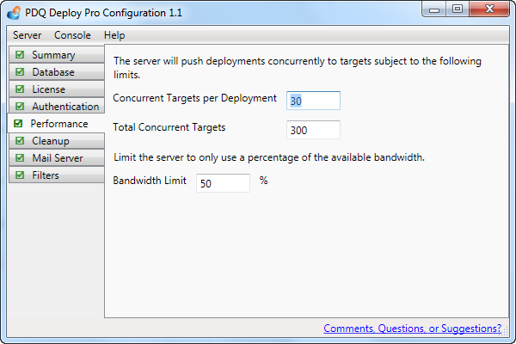This screenshot has height=344, width=516.
Task: Click the green check icon beside Database
Action: (x=20, y=71)
